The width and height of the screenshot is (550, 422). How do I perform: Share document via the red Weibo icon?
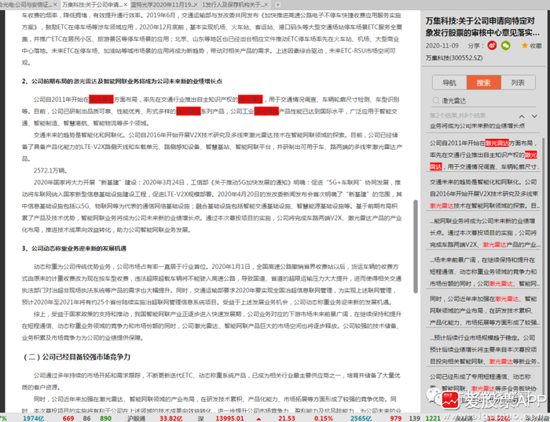click(x=492, y=45)
